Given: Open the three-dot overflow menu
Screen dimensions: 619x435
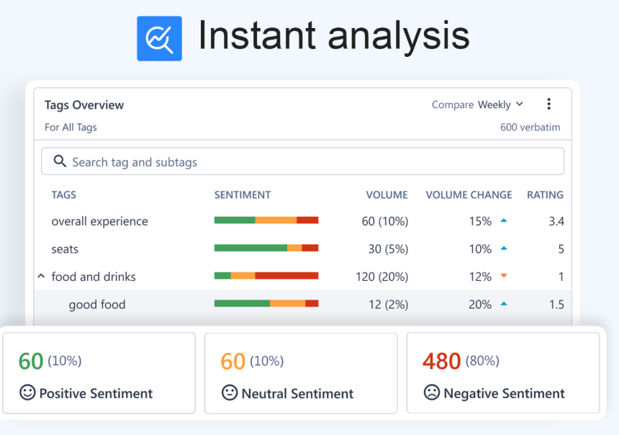Looking at the screenshot, I should 549,104.
